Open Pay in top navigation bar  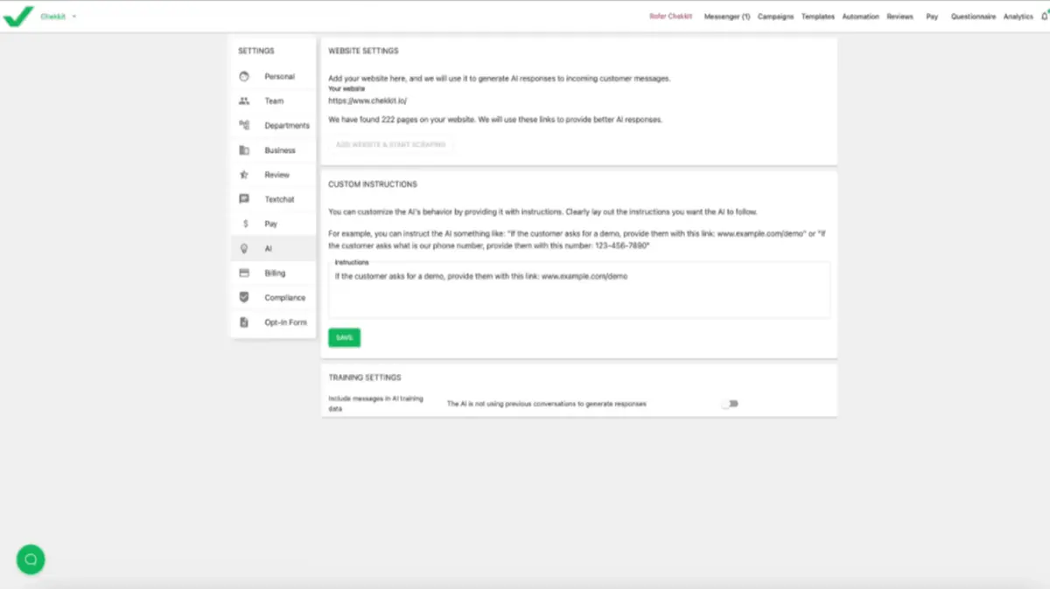[x=932, y=17]
